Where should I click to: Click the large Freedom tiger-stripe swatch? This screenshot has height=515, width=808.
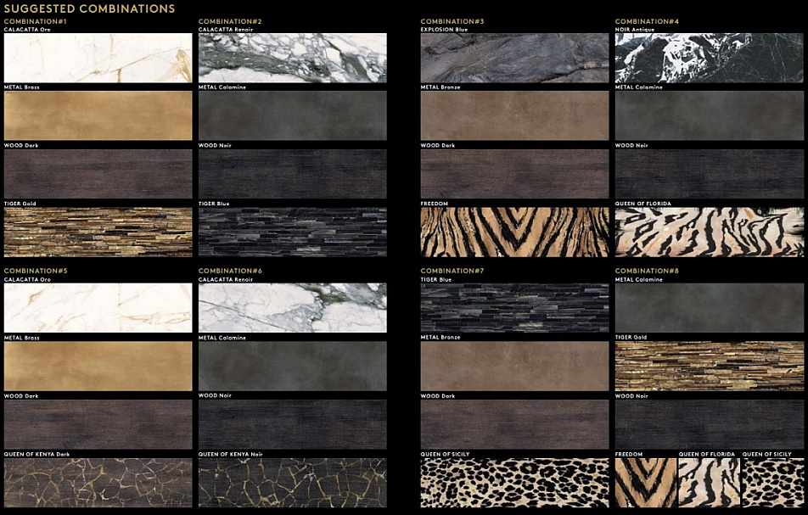tap(514, 232)
